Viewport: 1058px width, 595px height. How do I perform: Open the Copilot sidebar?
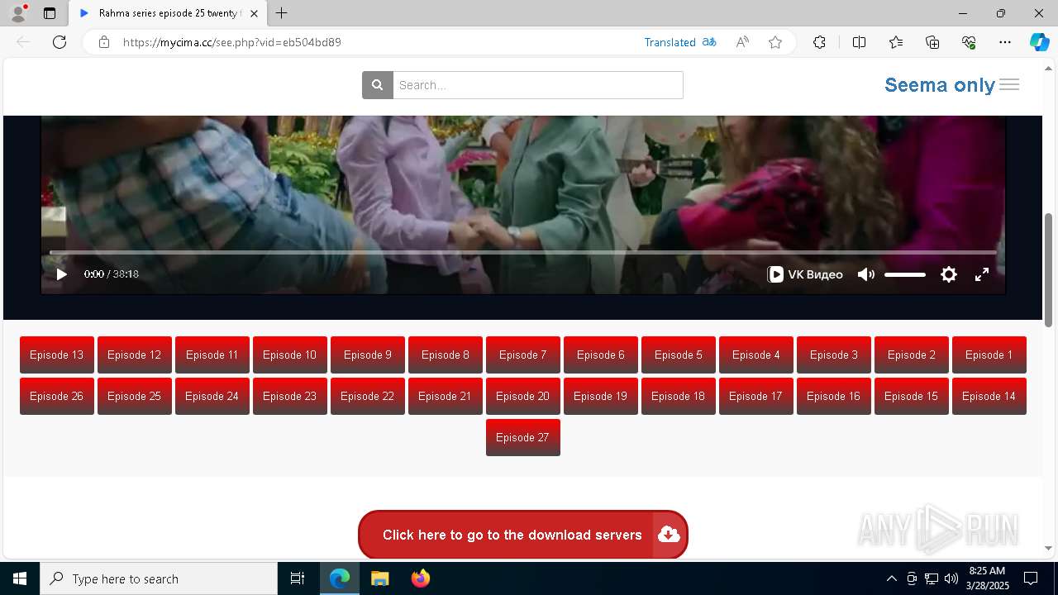coord(1039,42)
